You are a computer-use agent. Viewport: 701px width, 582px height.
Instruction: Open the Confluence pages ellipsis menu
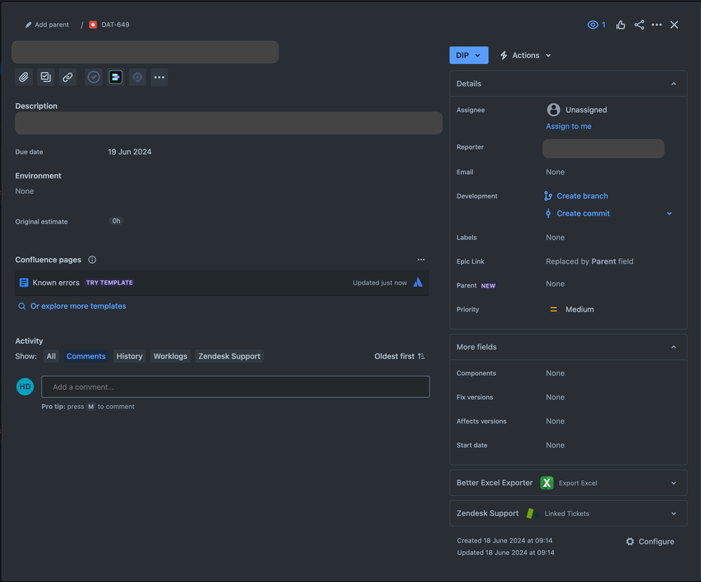click(x=421, y=259)
